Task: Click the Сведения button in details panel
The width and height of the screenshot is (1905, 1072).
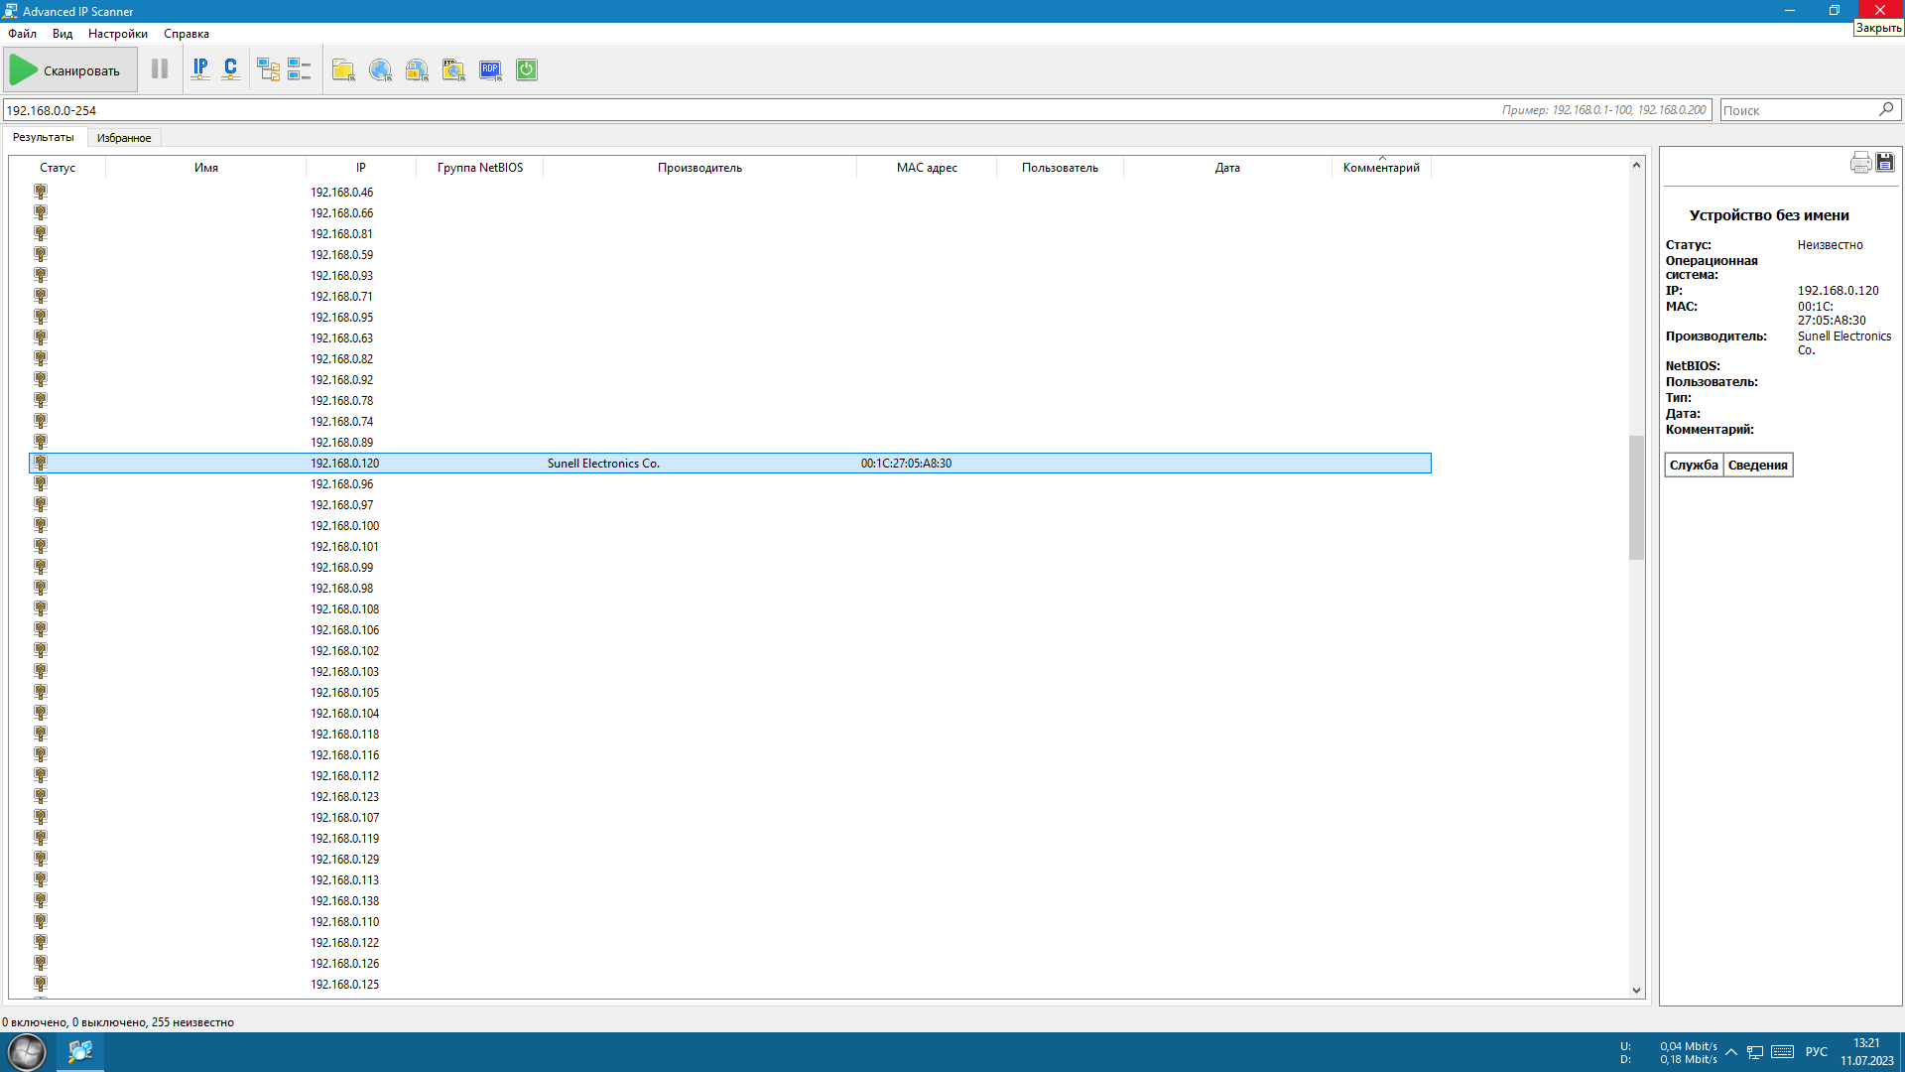Action: coord(1757,465)
